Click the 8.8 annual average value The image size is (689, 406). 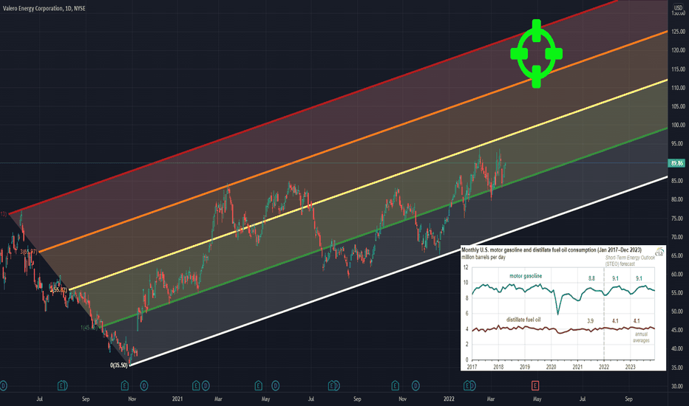pyautogui.click(x=592, y=278)
